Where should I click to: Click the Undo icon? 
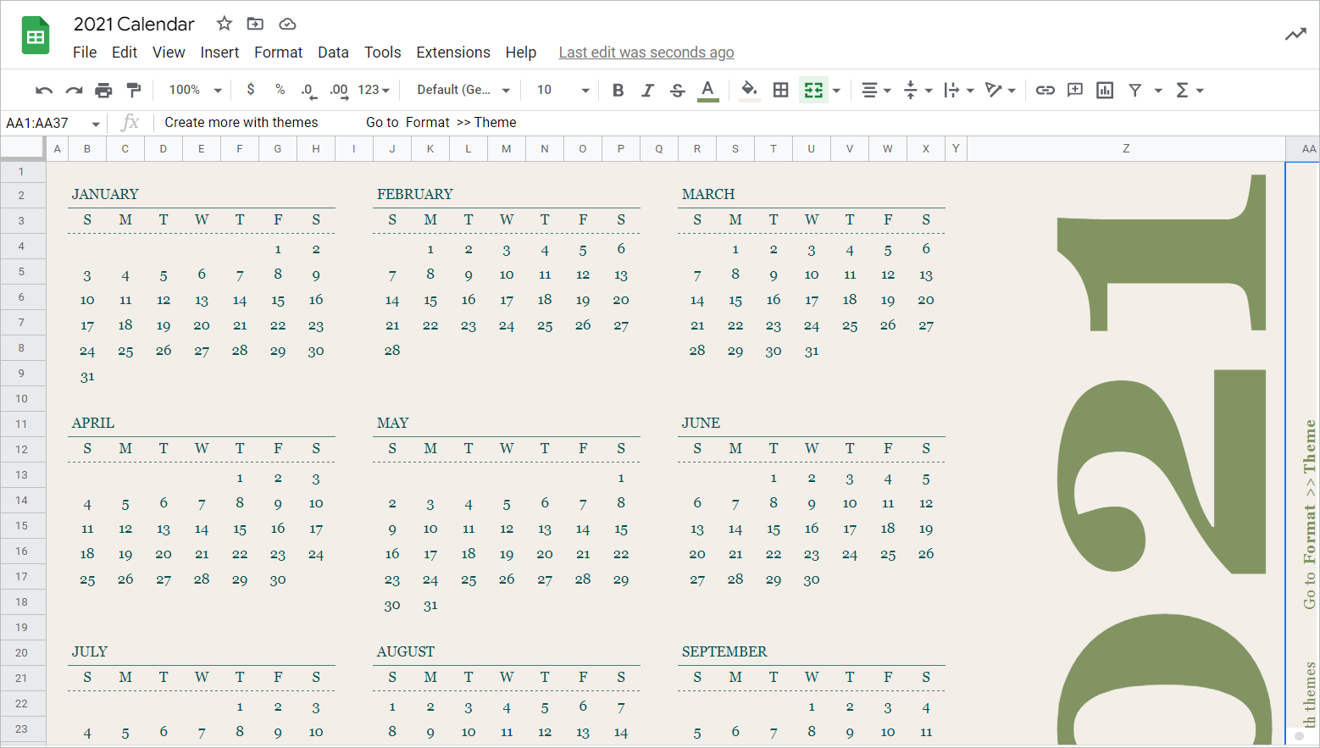click(x=43, y=89)
